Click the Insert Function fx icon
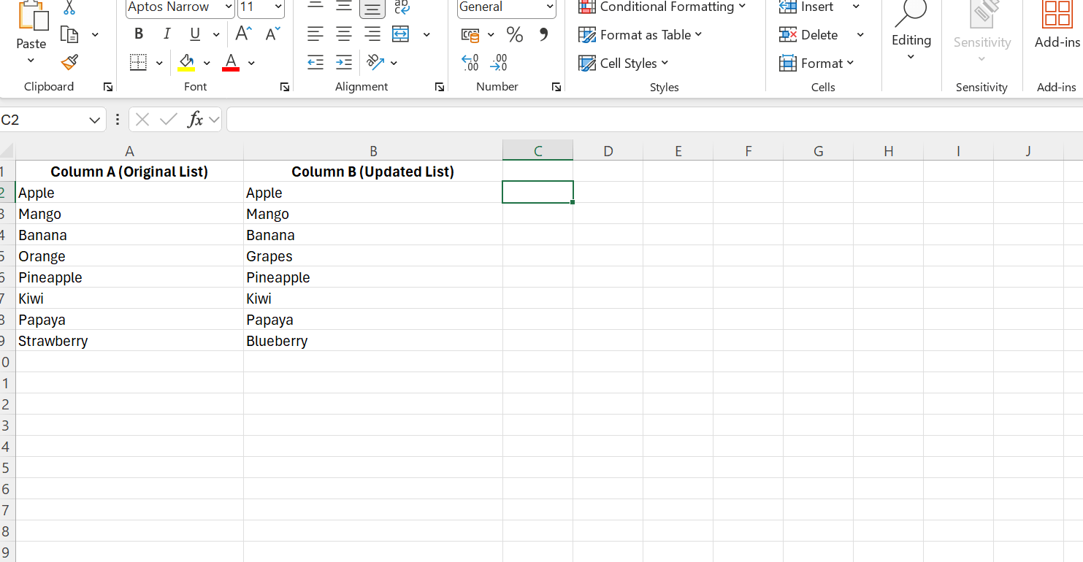 click(x=195, y=120)
